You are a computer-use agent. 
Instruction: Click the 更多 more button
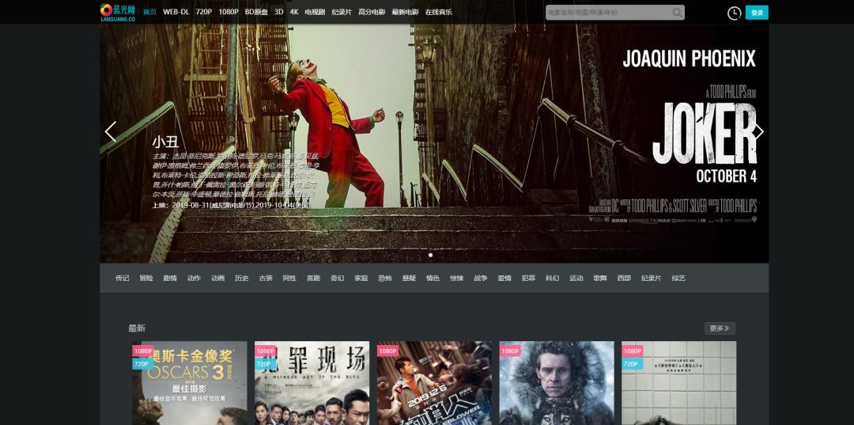pos(720,328)
